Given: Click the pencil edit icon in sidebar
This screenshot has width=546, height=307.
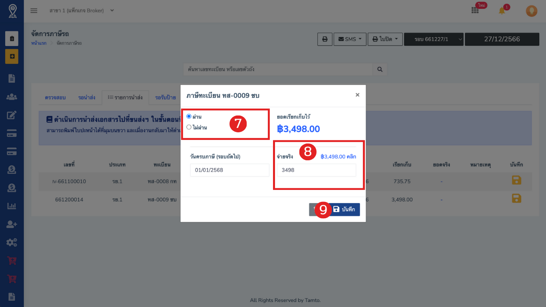Looking at the screenshot, I should click(x=12, y=115).
